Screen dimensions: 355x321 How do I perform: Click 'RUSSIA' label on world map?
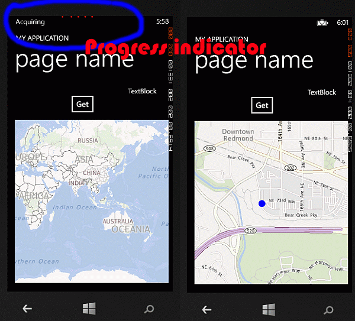click(88, 141)
